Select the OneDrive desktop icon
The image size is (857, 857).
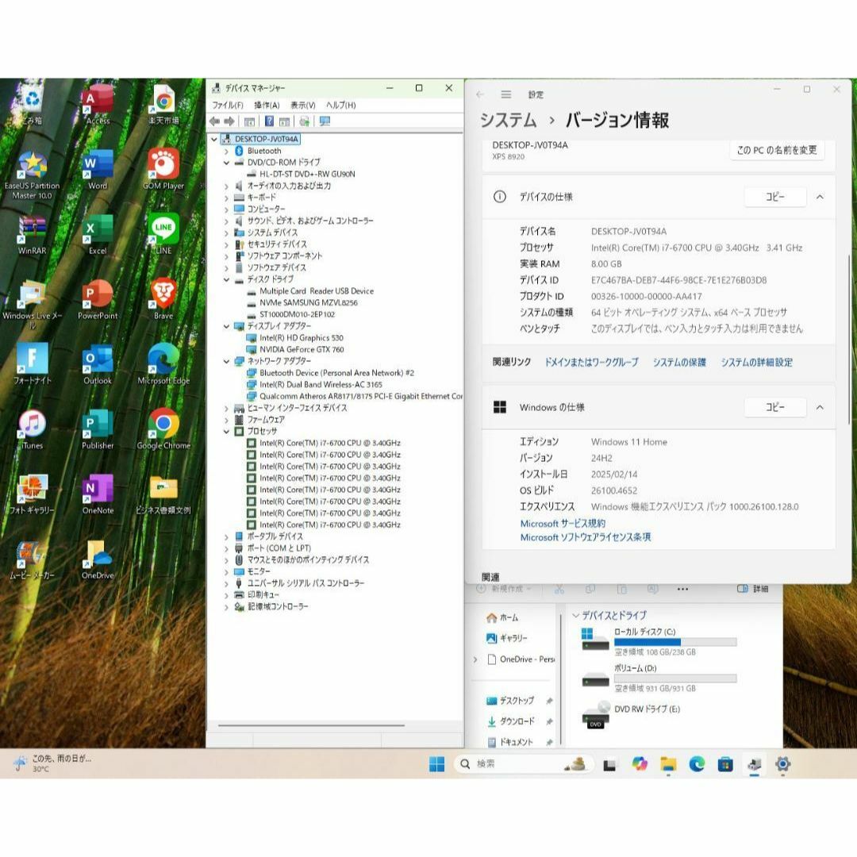tap(98, 559)
